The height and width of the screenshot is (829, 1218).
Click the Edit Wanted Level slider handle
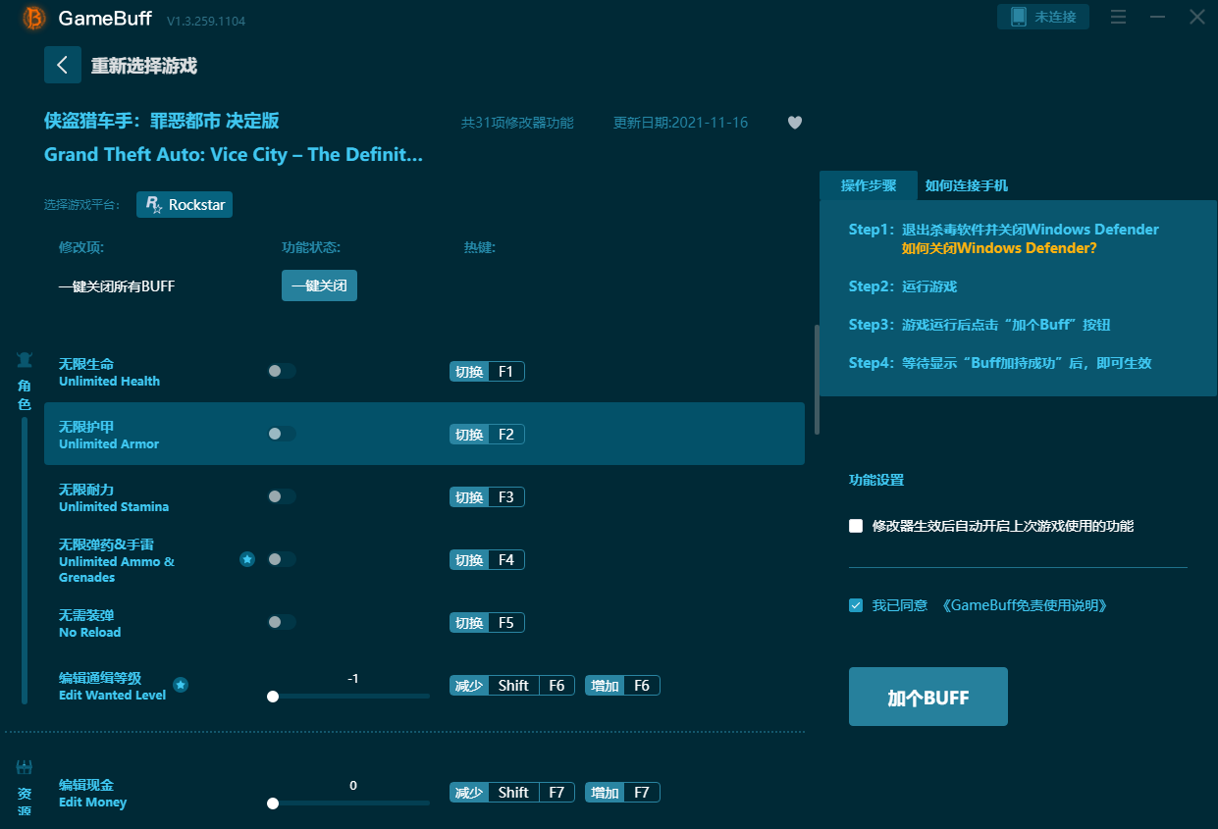(273, 697)
